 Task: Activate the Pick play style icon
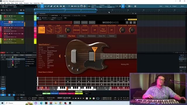50,30
